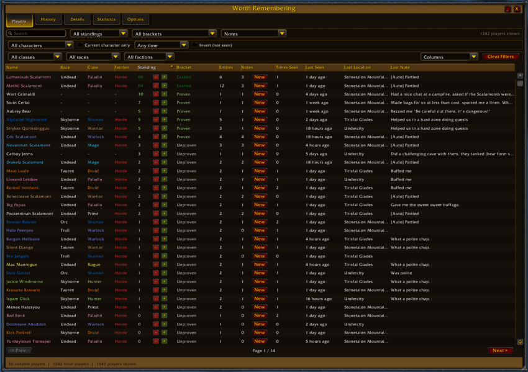Screen dimensions: 528x372
Task: Expand the All characters dropdown
Action: pos(40,45)
